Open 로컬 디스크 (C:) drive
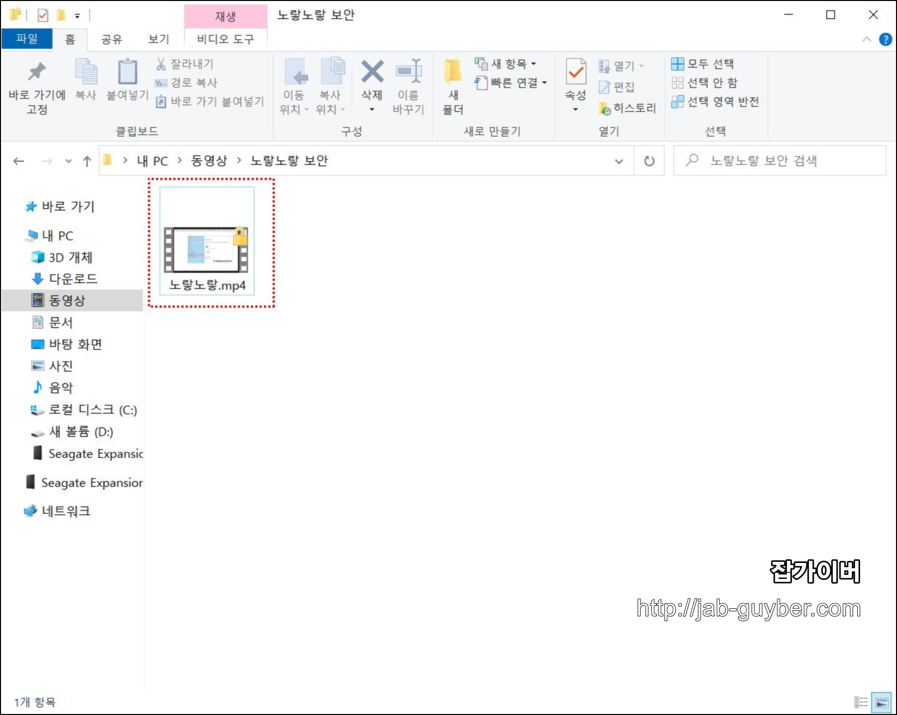 coord(84,410)
